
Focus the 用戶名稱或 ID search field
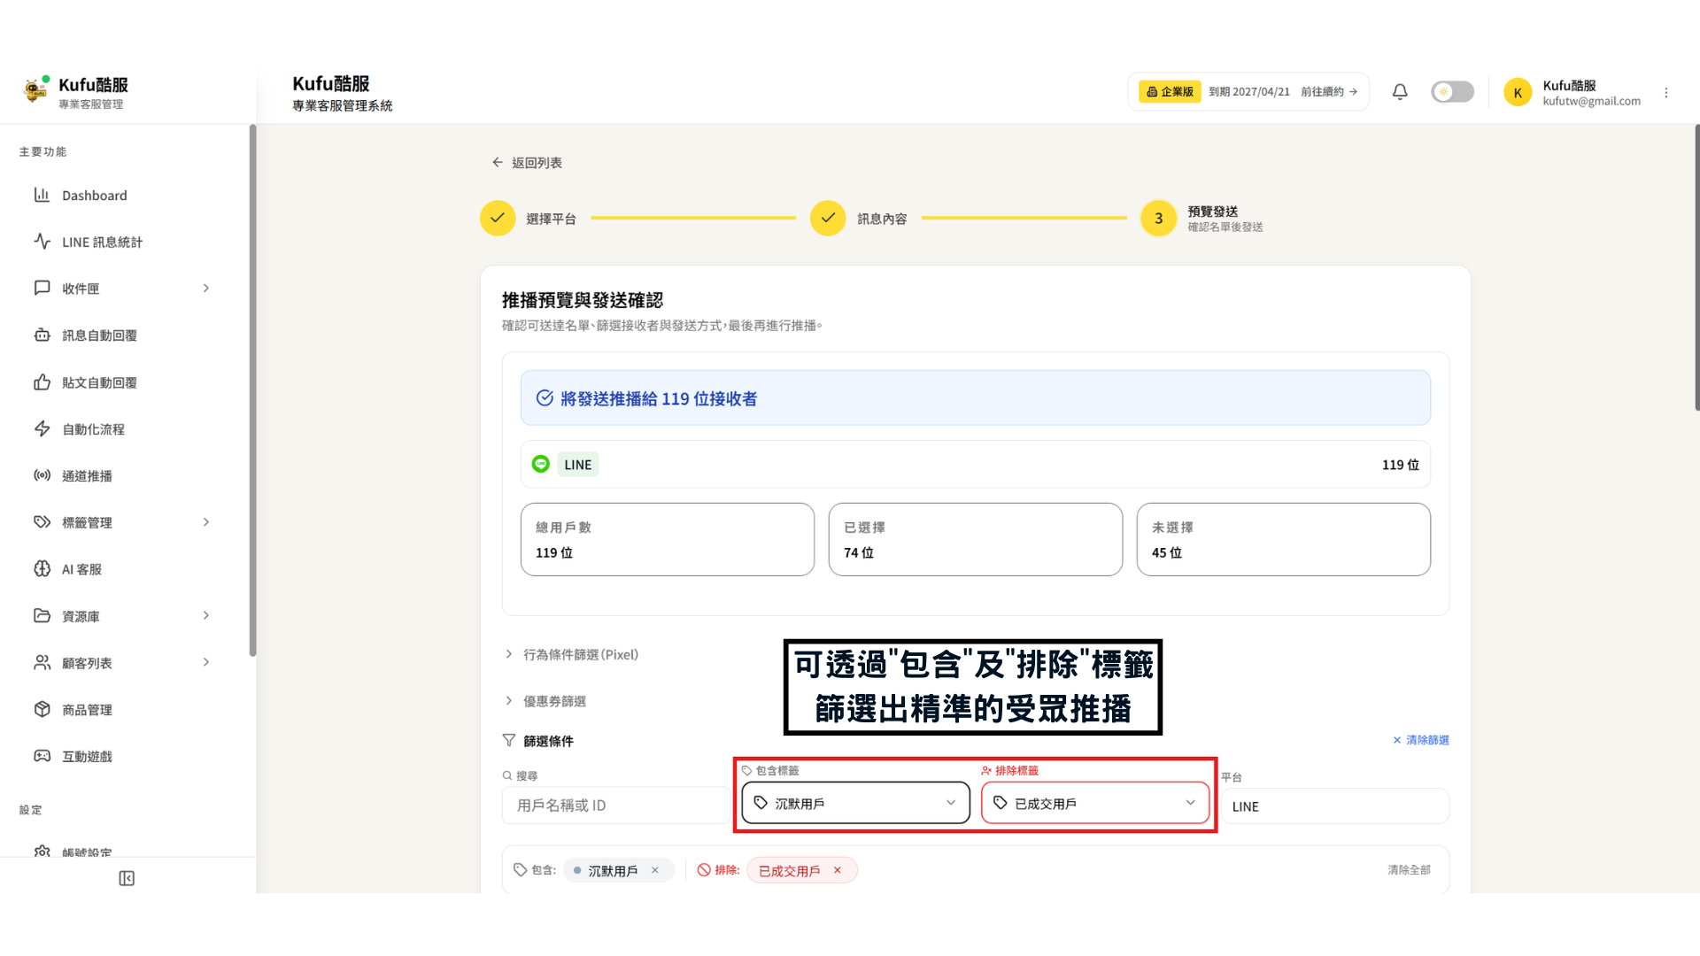point(616,806)
